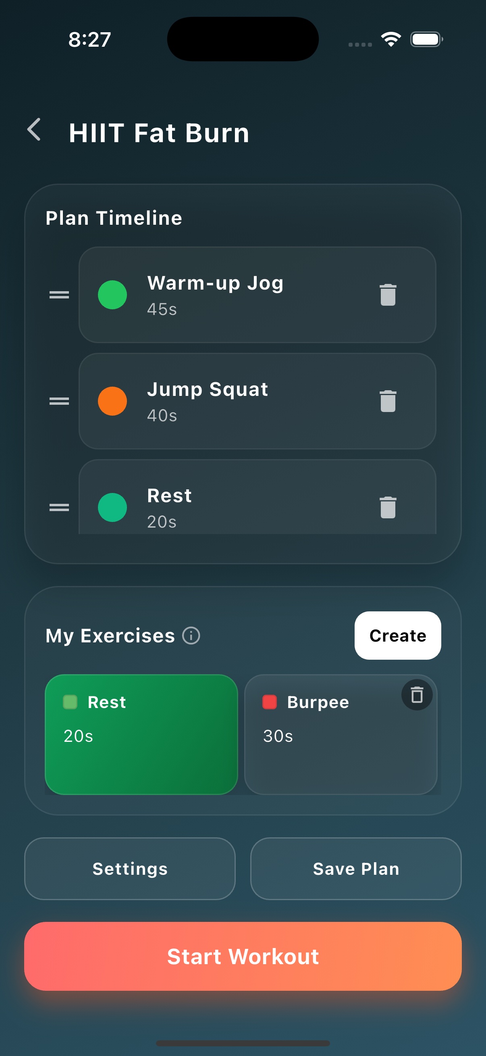
Task: Tap the Plan Timeline heading
Action: [x=114, y=217]
